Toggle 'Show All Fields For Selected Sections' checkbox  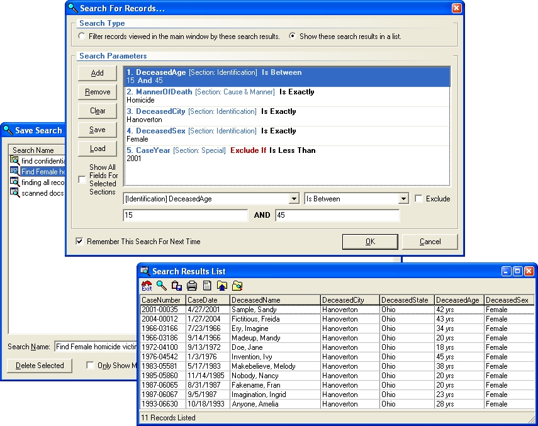pyautogui.click(x=82, y=179)
